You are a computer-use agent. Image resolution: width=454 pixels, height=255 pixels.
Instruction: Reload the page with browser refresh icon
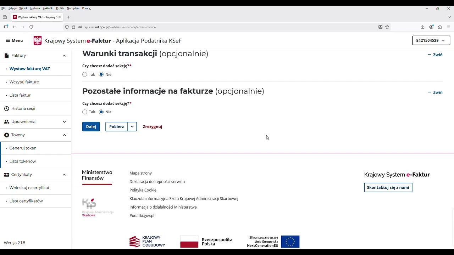pyautogui.click(x=31, y=27)
